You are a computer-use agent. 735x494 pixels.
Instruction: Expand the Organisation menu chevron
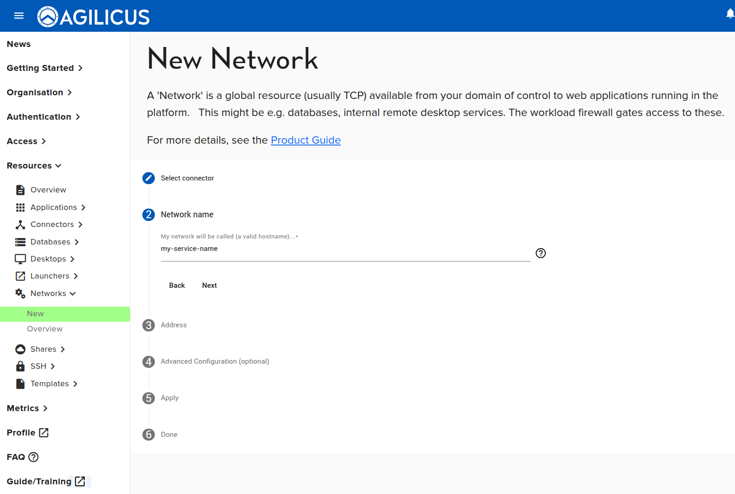pyautogui.click(x=70, y=93)
